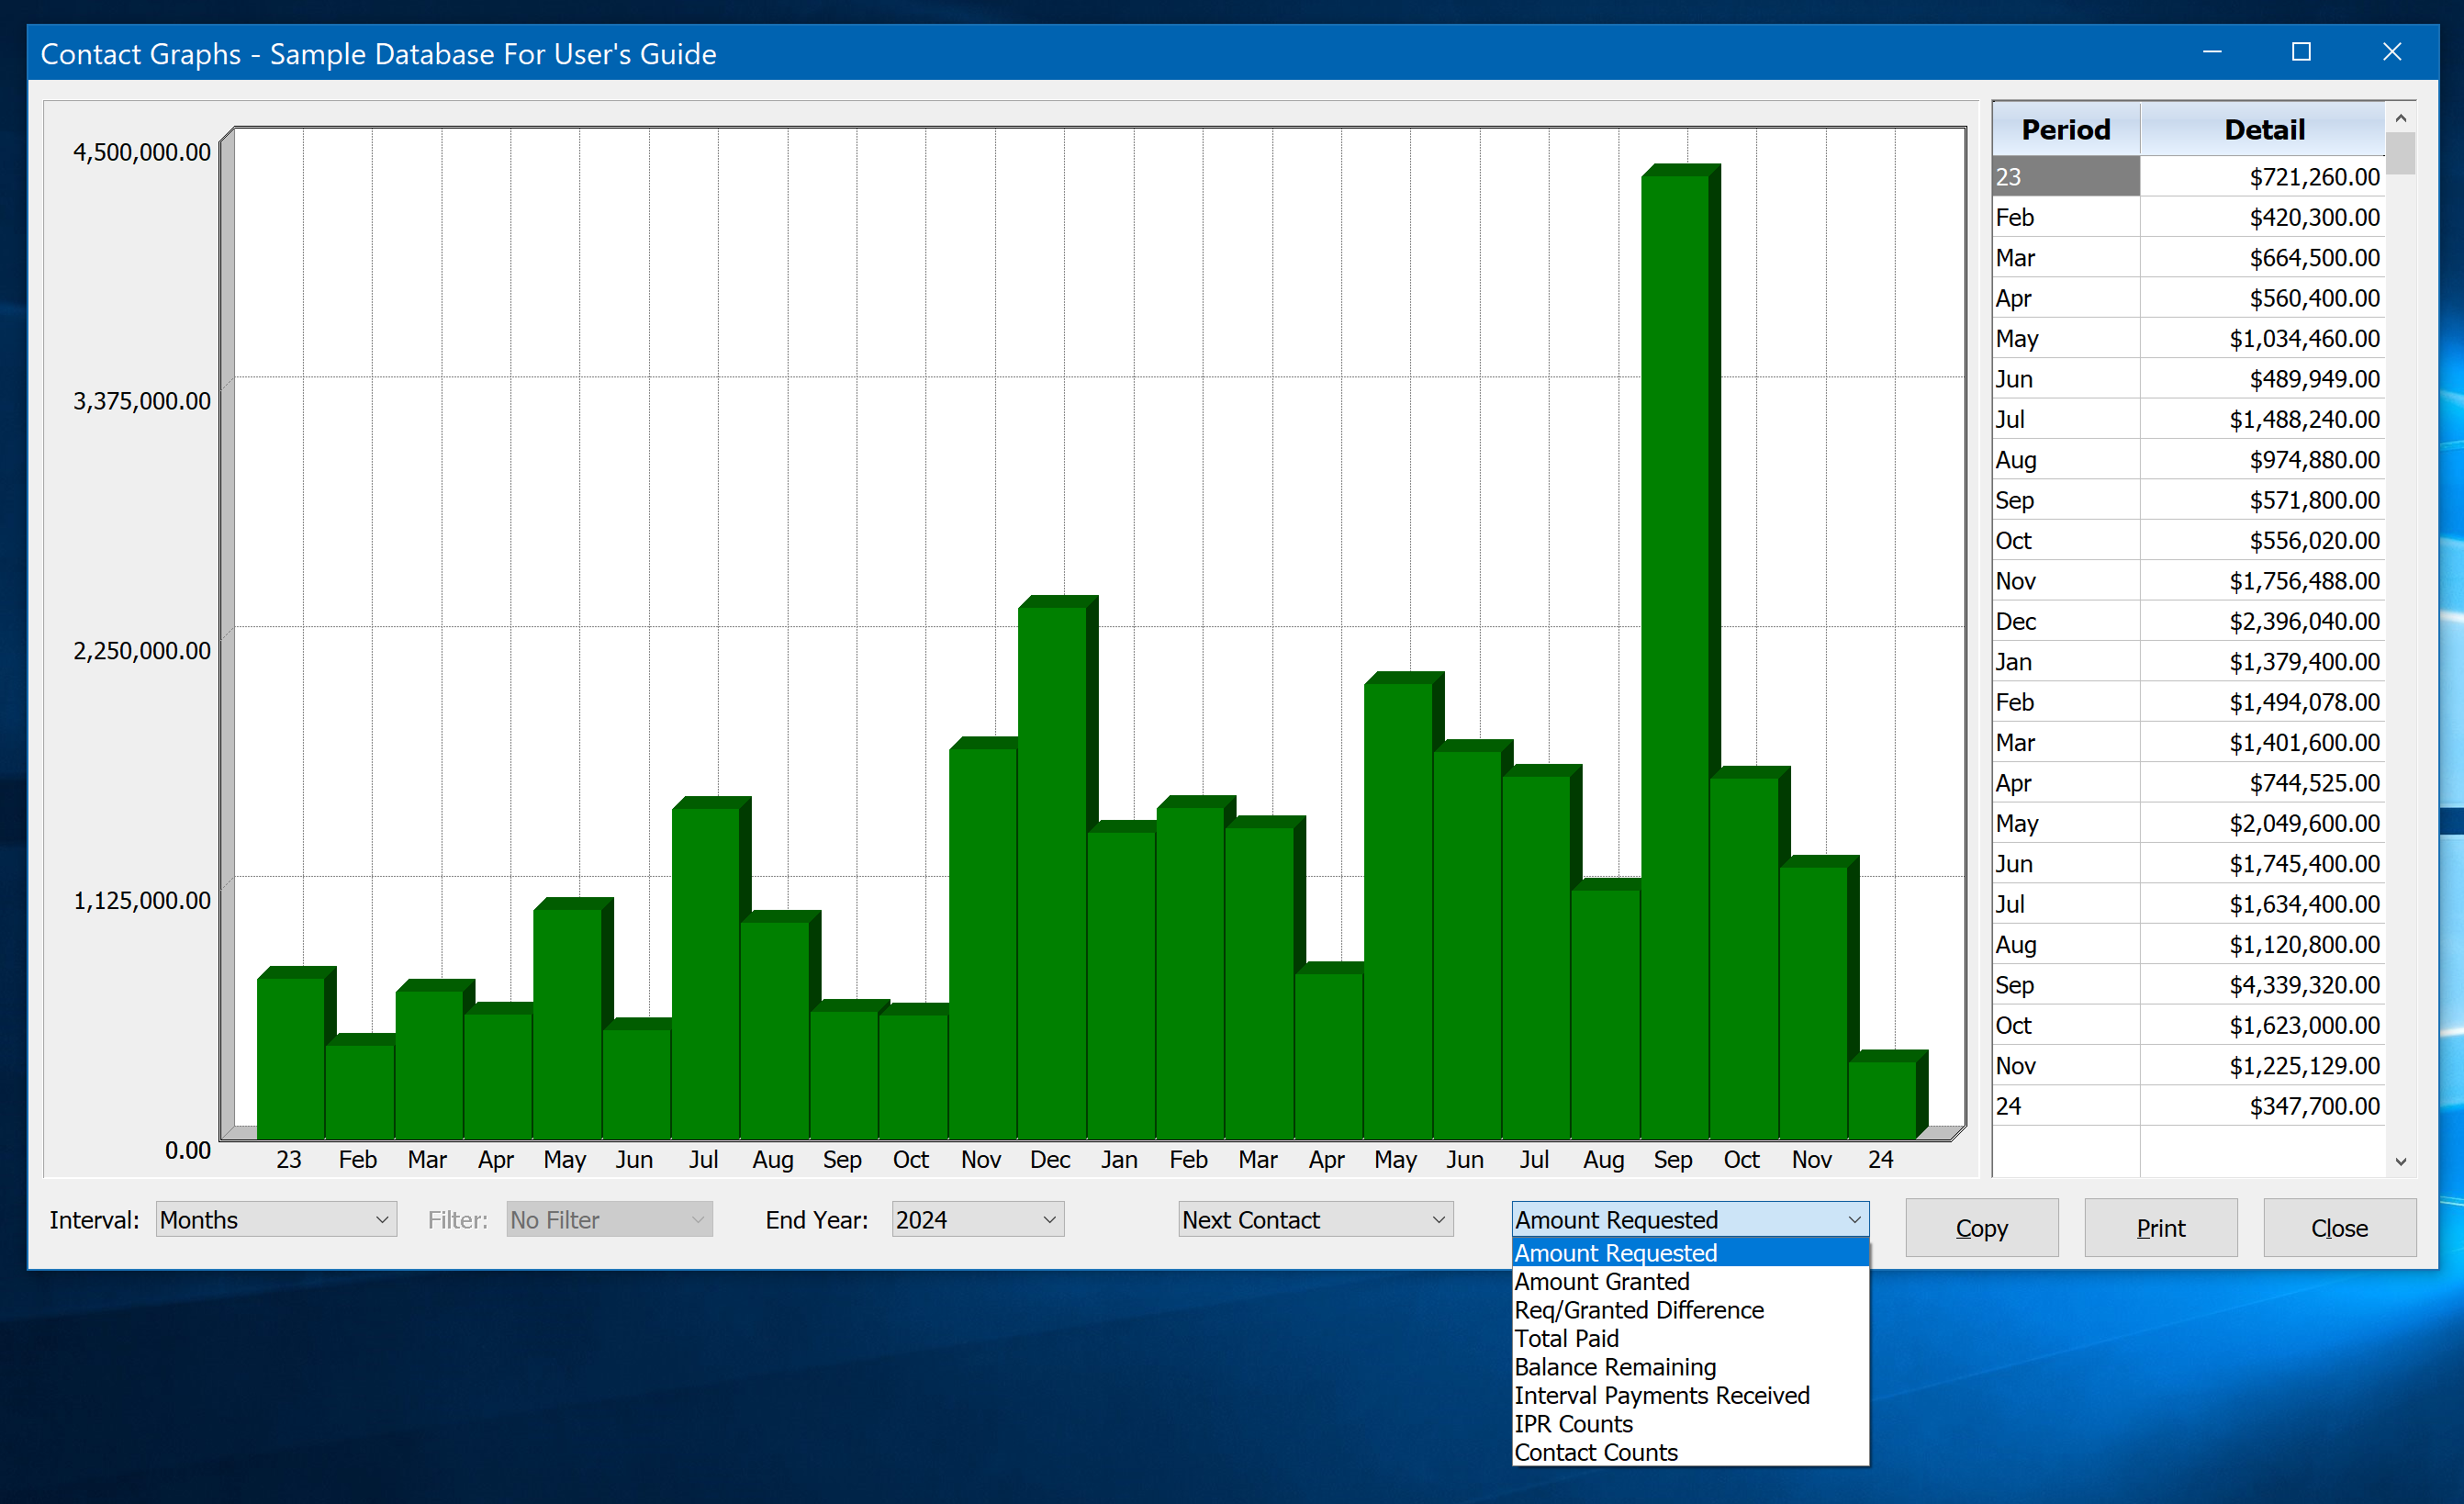Click the Close button

(2339, 1228)
